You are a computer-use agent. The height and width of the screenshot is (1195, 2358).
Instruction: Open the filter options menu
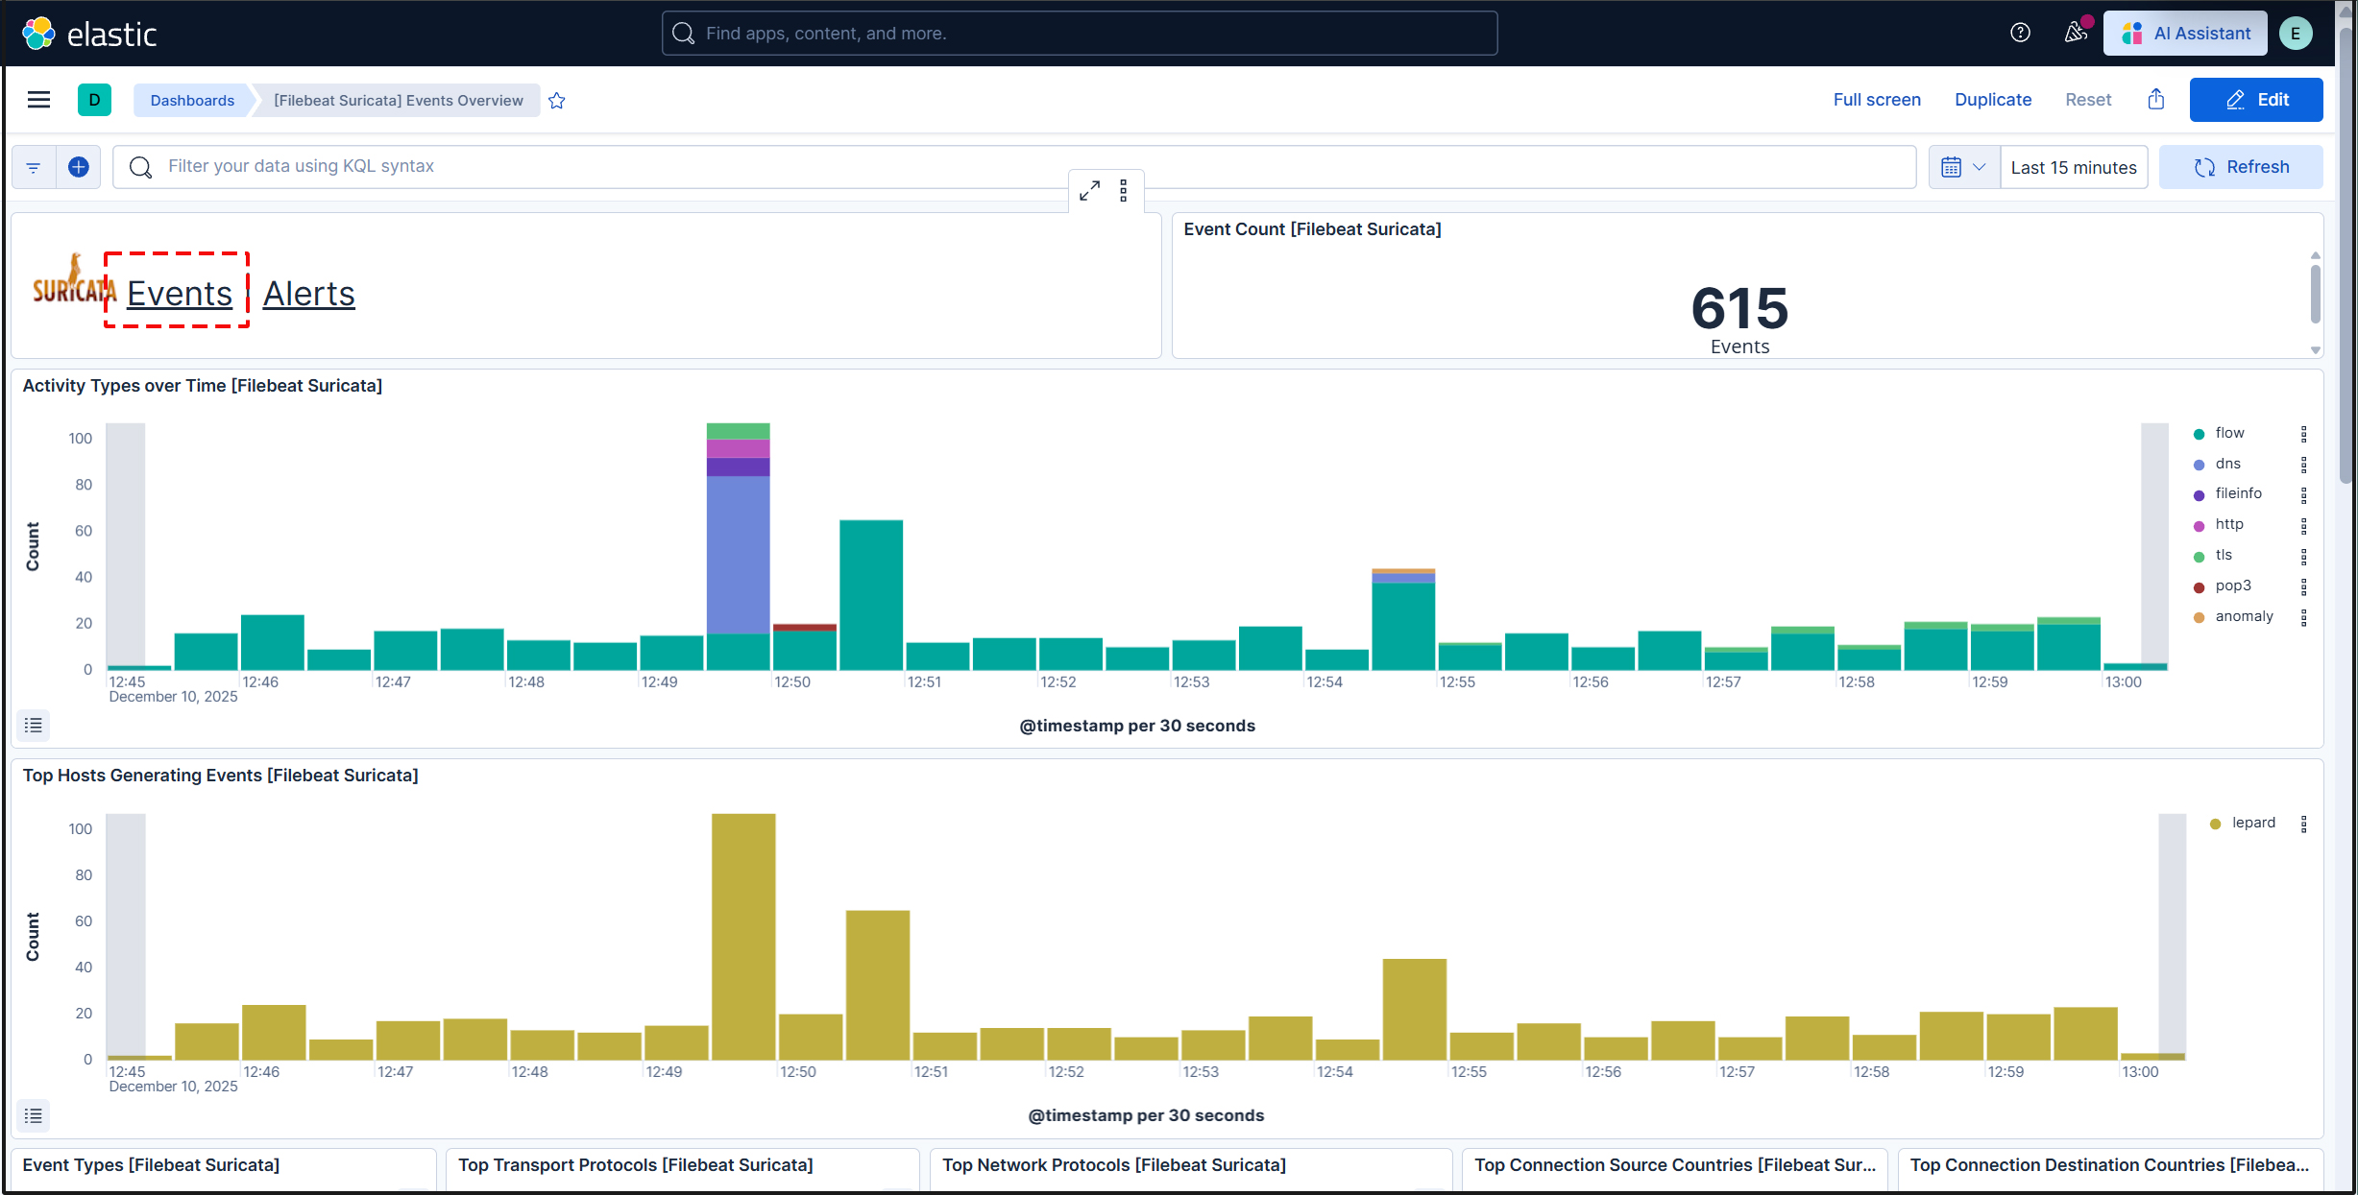[34, 167]
